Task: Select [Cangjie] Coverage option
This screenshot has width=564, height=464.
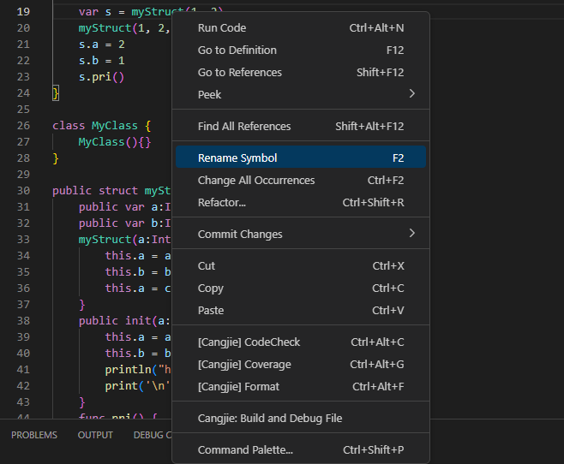Action: (x=244, y=364)
